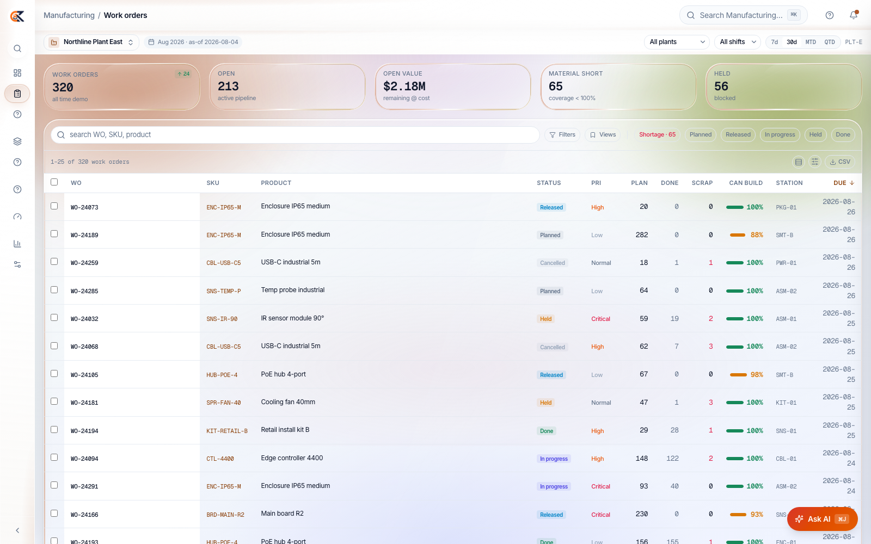The height and width of the screenshot is (544, 871).
Task: Switch the range to 30d
Action: pos(792,42)
